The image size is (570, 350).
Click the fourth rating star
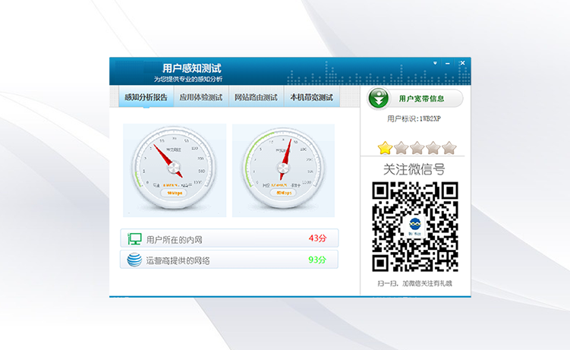coord(433,148)
